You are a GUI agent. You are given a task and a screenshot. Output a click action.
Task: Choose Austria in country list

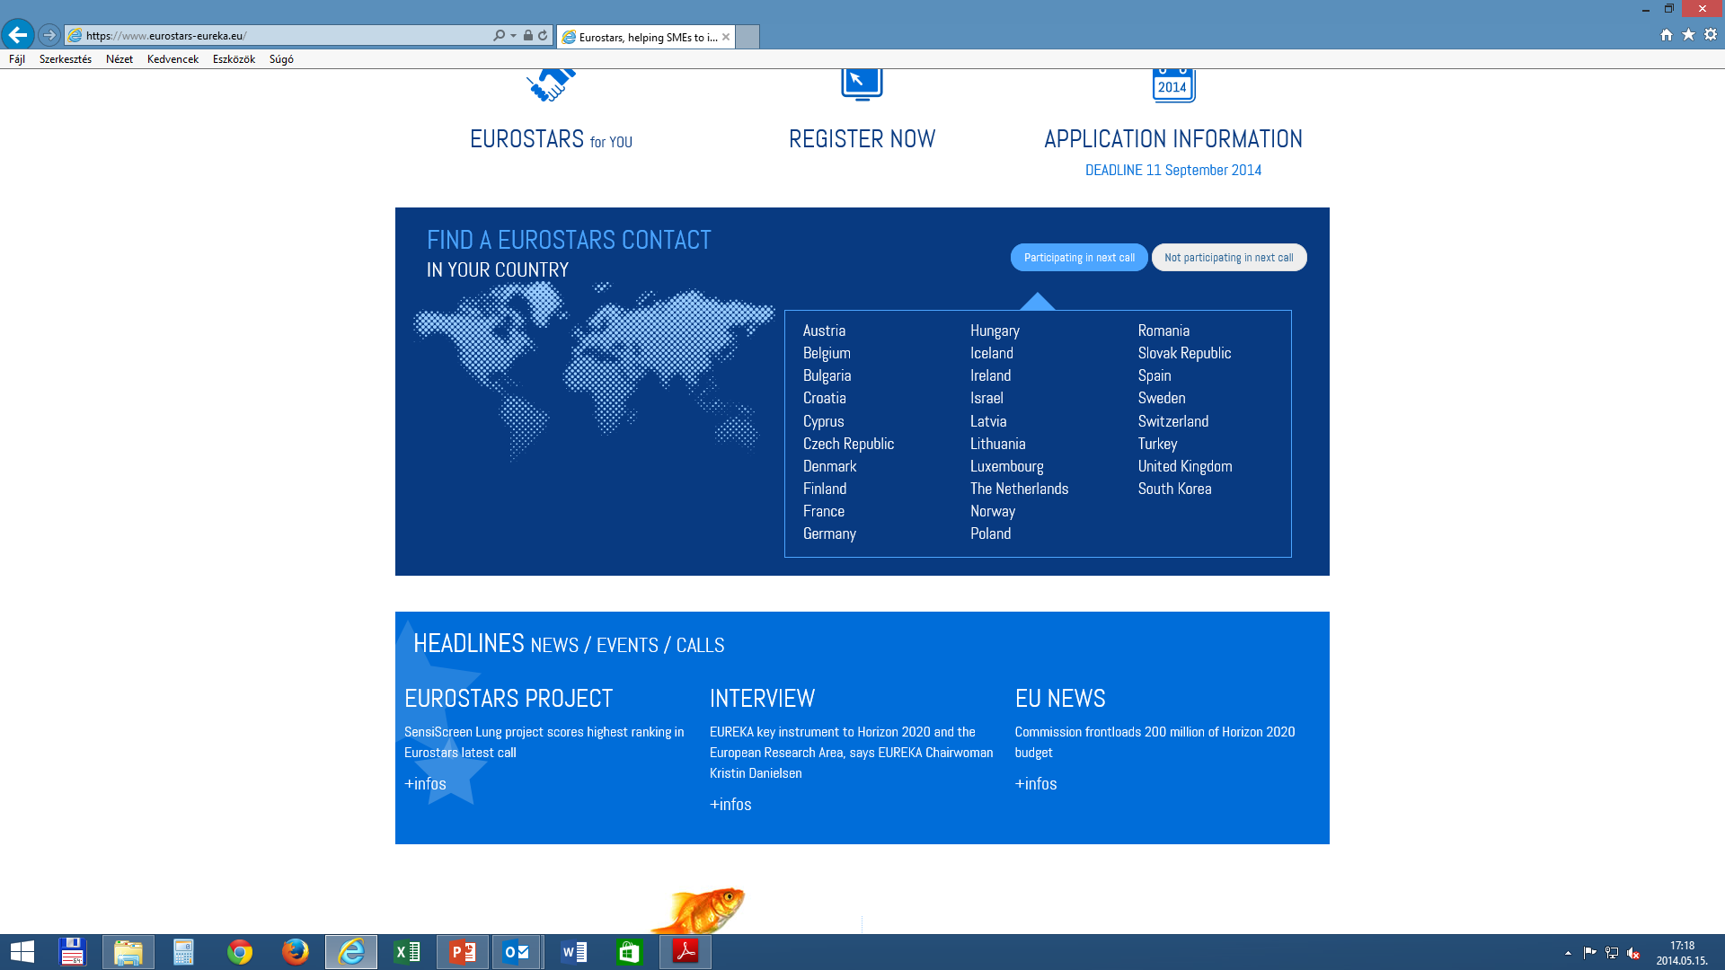(824, 331)
